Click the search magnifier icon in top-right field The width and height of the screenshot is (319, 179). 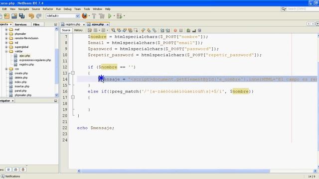tap(284, 9)
